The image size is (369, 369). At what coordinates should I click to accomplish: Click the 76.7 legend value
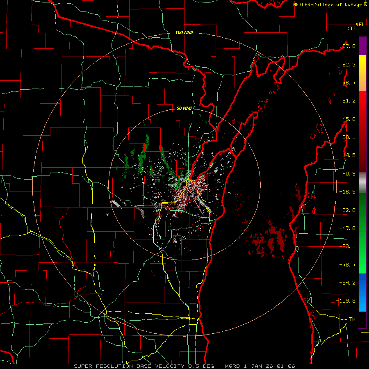point(349,82)
